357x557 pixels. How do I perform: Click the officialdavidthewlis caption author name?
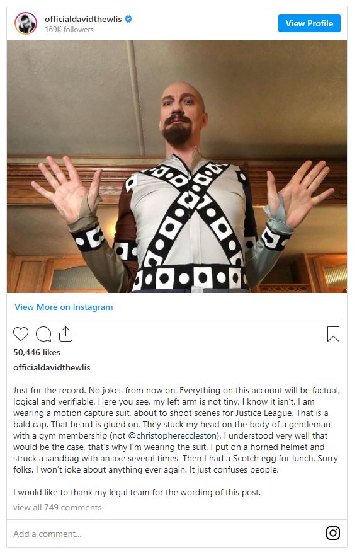(x=52, y=367)
